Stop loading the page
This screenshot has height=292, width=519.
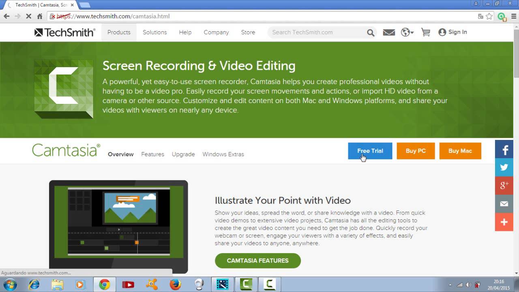[28, 16]
